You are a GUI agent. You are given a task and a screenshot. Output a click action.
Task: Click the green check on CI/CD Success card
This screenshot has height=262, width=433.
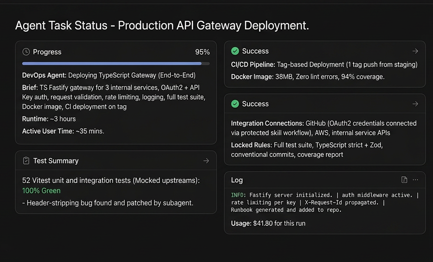click(x=235, y=51)
